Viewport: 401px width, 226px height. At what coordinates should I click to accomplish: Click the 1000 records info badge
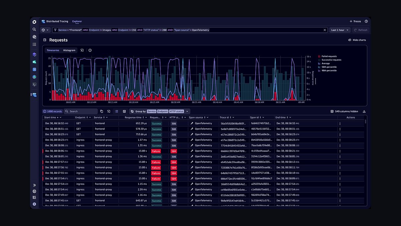[52, 111]
